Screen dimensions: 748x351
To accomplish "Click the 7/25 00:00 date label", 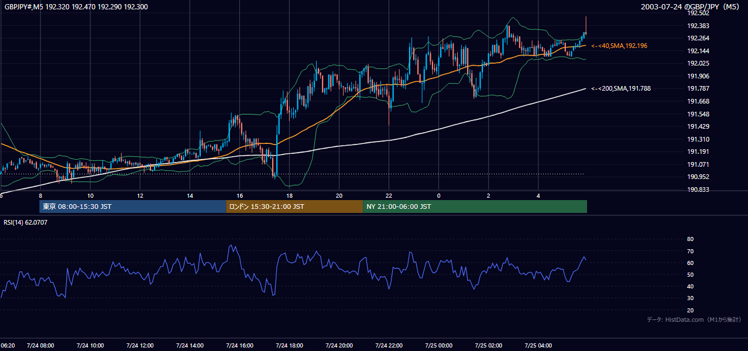I will pyautogui.click(x=438, y=346).
